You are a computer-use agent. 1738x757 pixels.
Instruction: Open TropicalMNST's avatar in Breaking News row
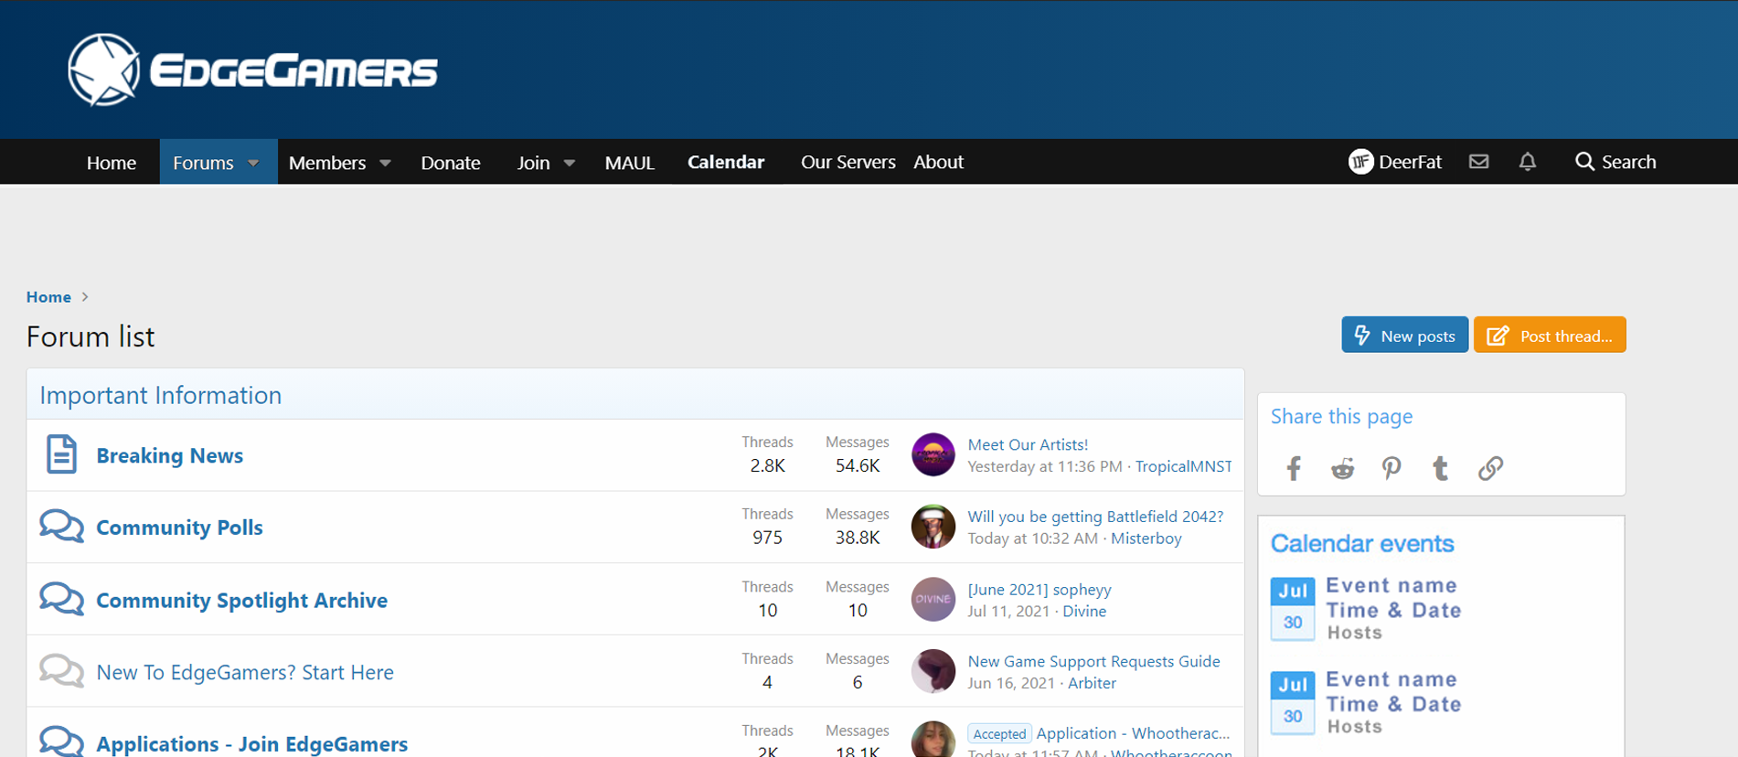tap(933, 454)
